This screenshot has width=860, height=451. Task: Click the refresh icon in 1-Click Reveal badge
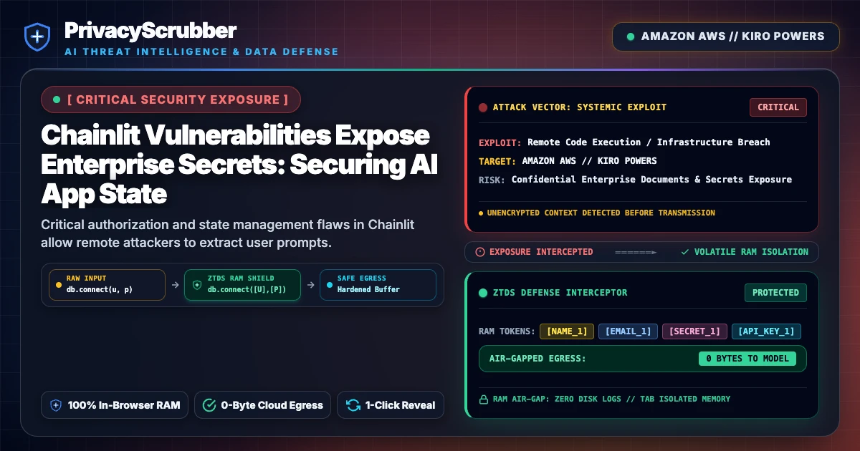(x=353, y=405)
